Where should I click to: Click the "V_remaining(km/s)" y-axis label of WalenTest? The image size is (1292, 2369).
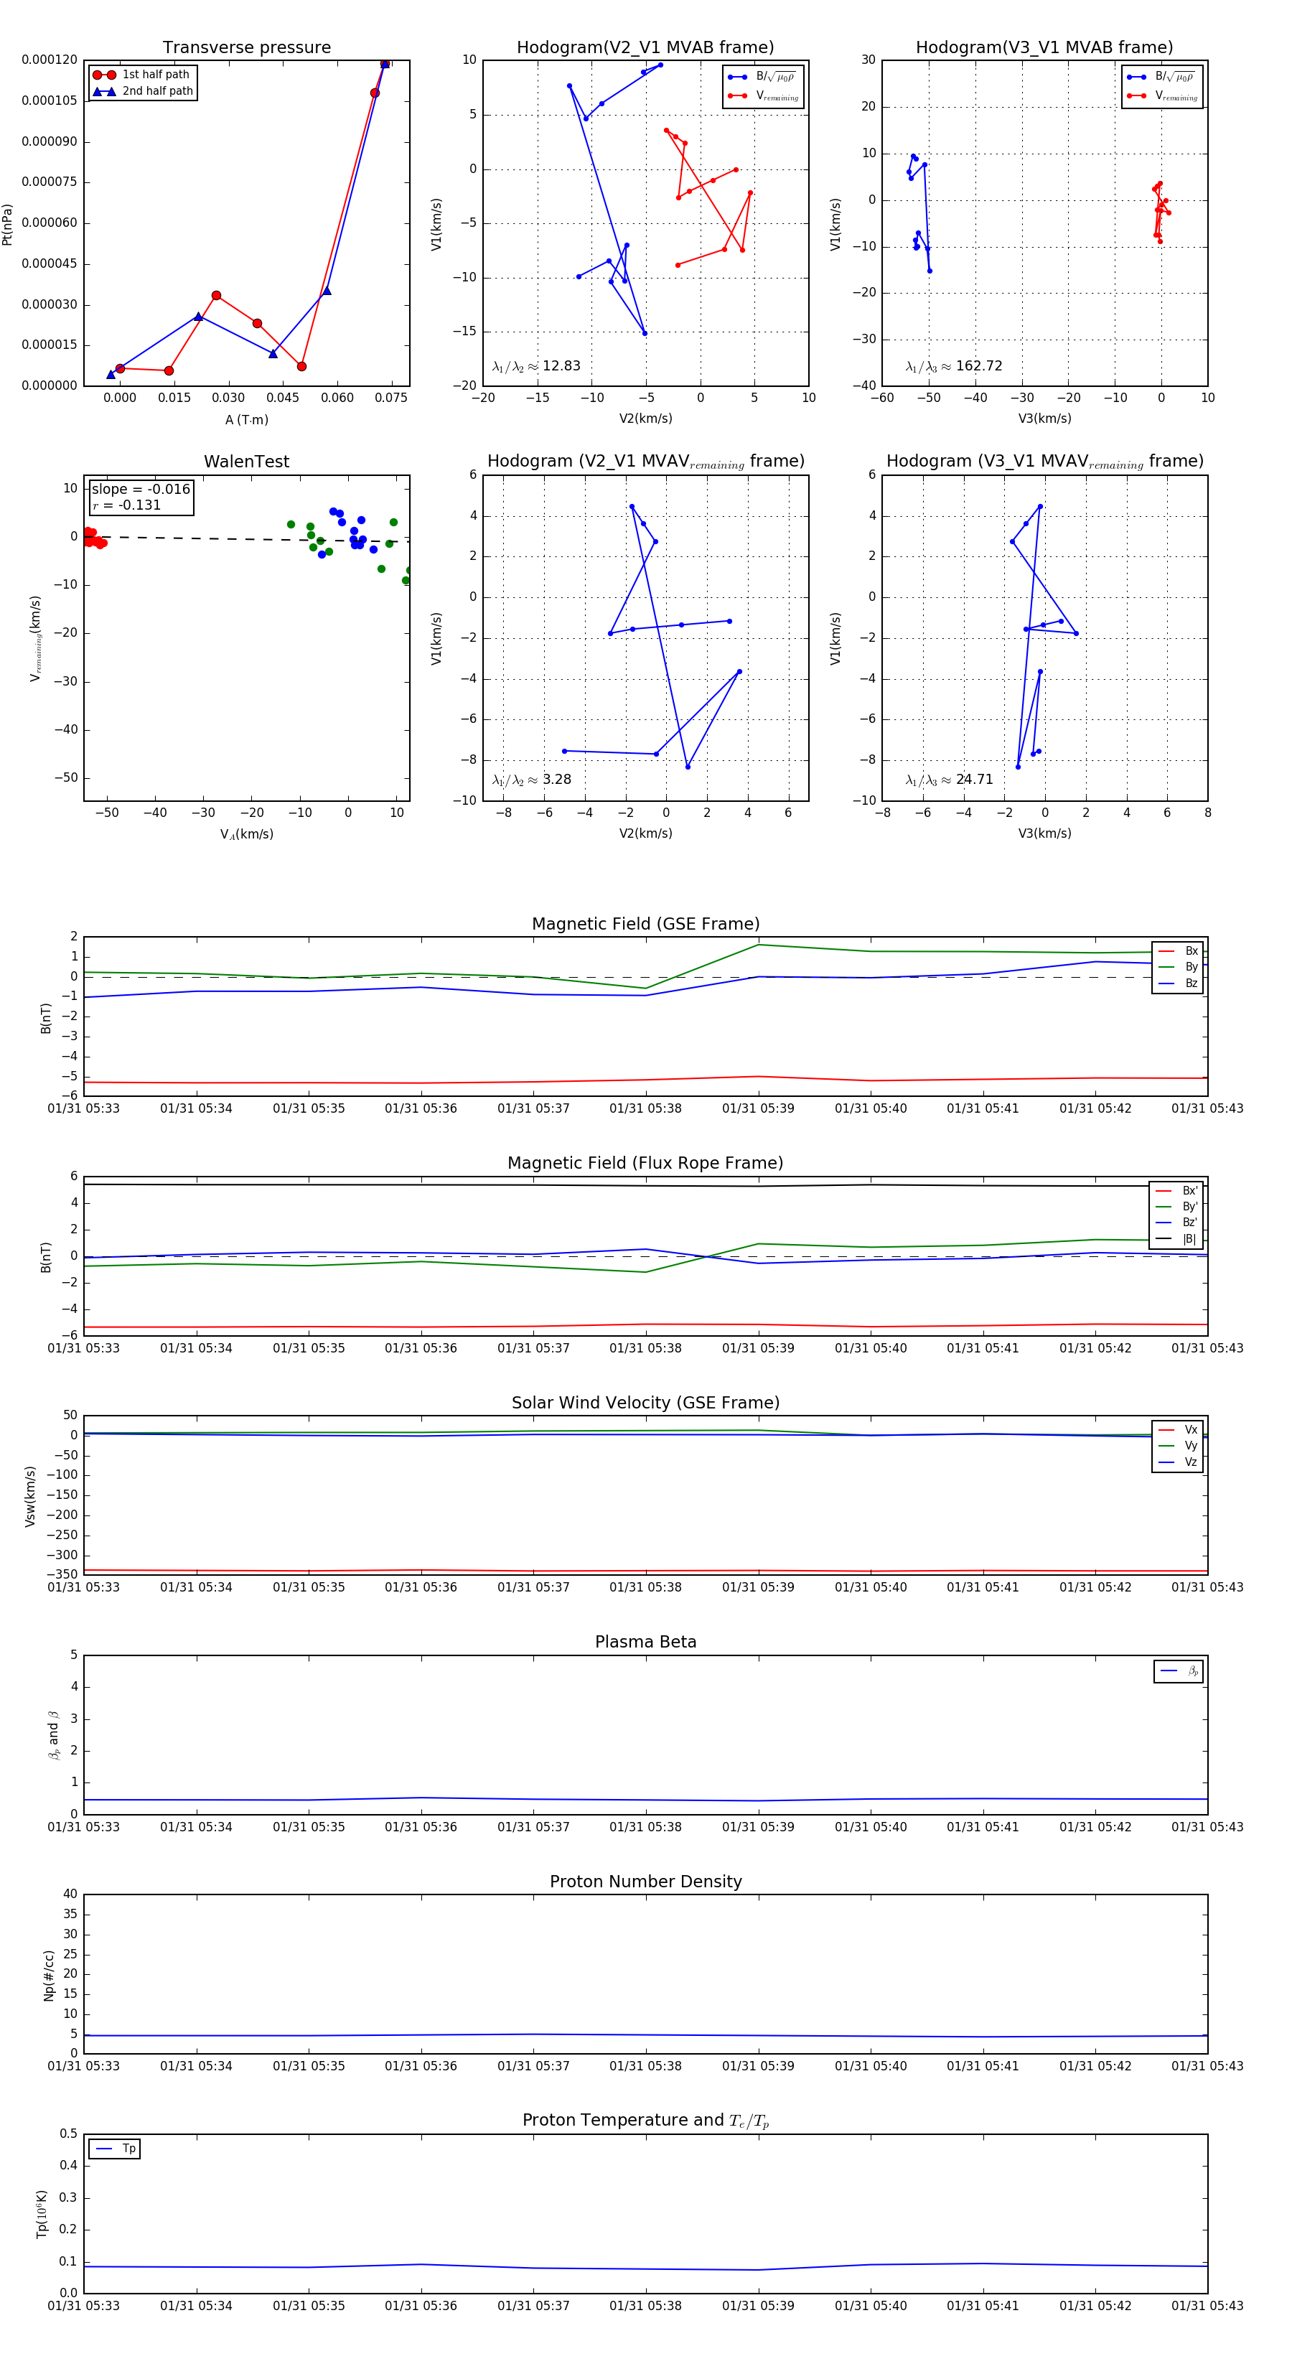(36, 638)
